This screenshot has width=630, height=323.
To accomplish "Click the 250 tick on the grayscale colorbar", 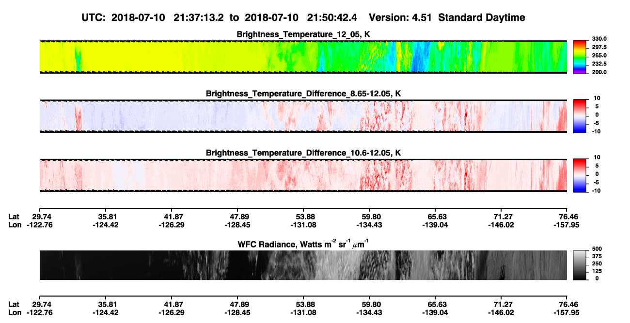I will [597, 264].
